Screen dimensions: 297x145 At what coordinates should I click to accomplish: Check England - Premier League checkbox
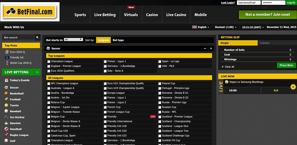pyautogui.click(x=49, y=66)
